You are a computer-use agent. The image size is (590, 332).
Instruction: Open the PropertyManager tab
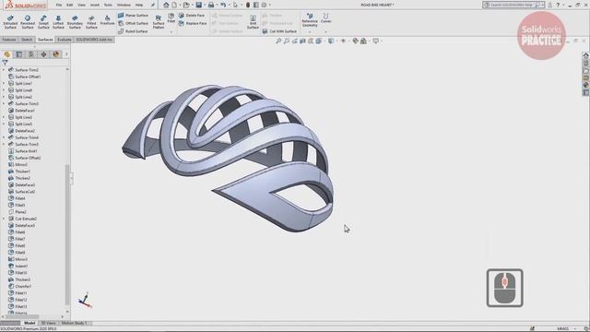19,54
